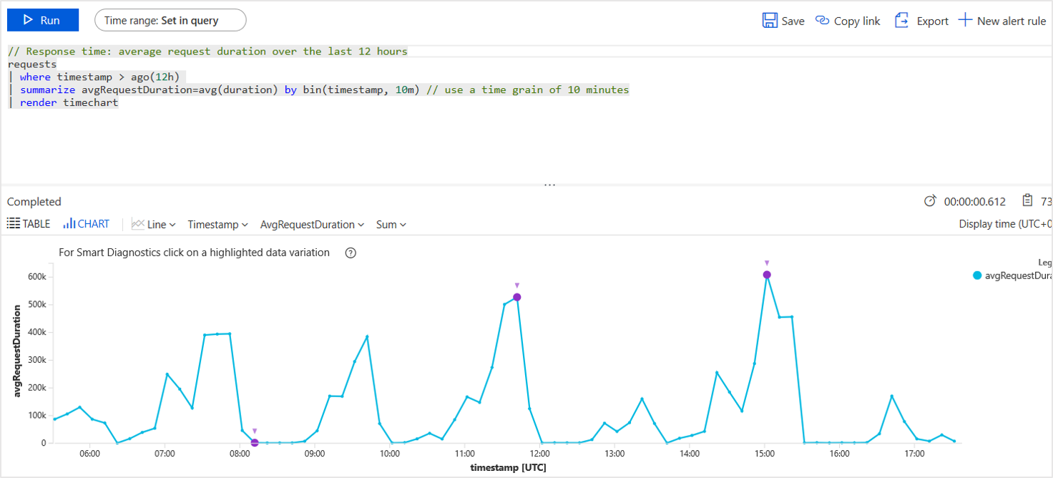Open the Time range selector
1053x478 pixels.
[x=170, y=20]
